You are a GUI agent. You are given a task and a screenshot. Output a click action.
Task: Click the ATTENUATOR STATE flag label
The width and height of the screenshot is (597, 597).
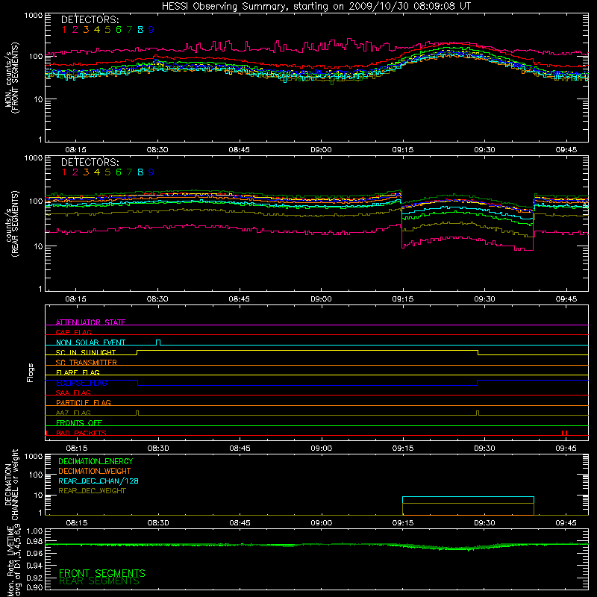click(x=90, y=322)
